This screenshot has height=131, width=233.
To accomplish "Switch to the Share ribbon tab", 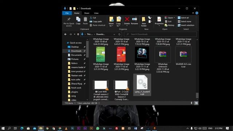I will (x=87, y=13).
